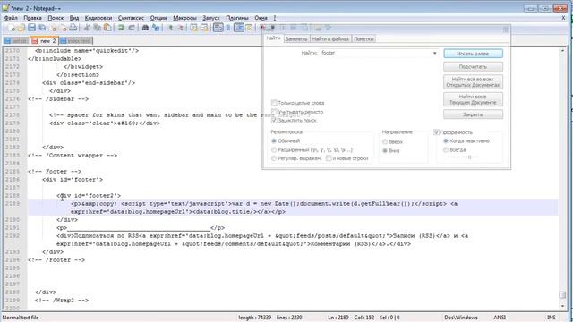The height and width of the screenshot is (322, 573).
Task: Select the 'Найти' dialog tab
Action: pyautogui.click(x=273, y=38)
